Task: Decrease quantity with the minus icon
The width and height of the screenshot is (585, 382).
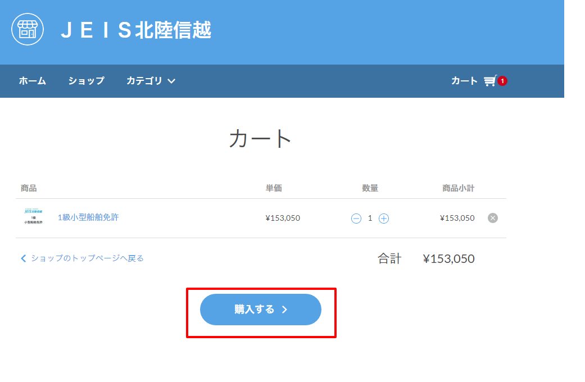Action: [x=356, y=219]
